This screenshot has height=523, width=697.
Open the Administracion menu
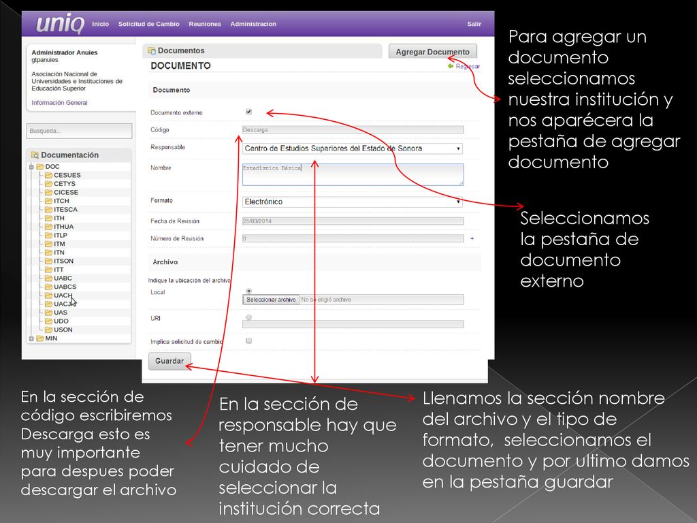pos(253,24)
